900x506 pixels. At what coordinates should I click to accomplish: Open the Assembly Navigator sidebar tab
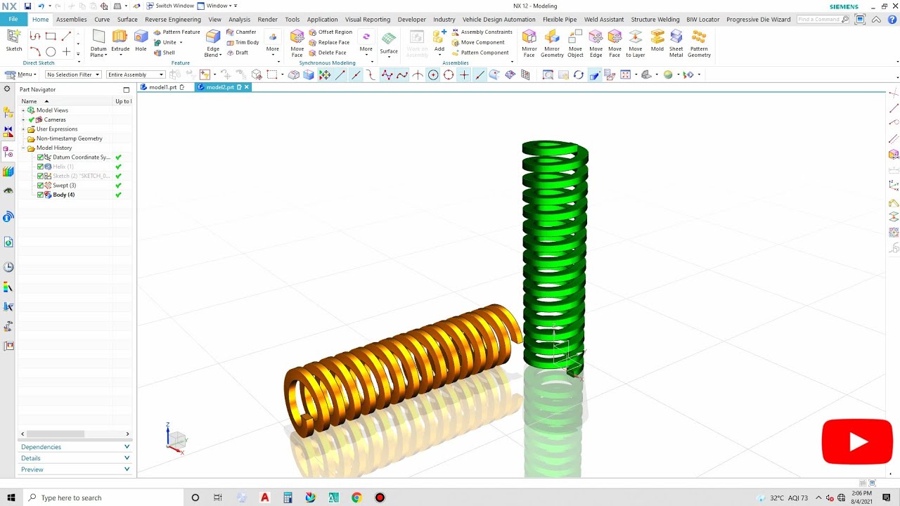coord(8,113)
